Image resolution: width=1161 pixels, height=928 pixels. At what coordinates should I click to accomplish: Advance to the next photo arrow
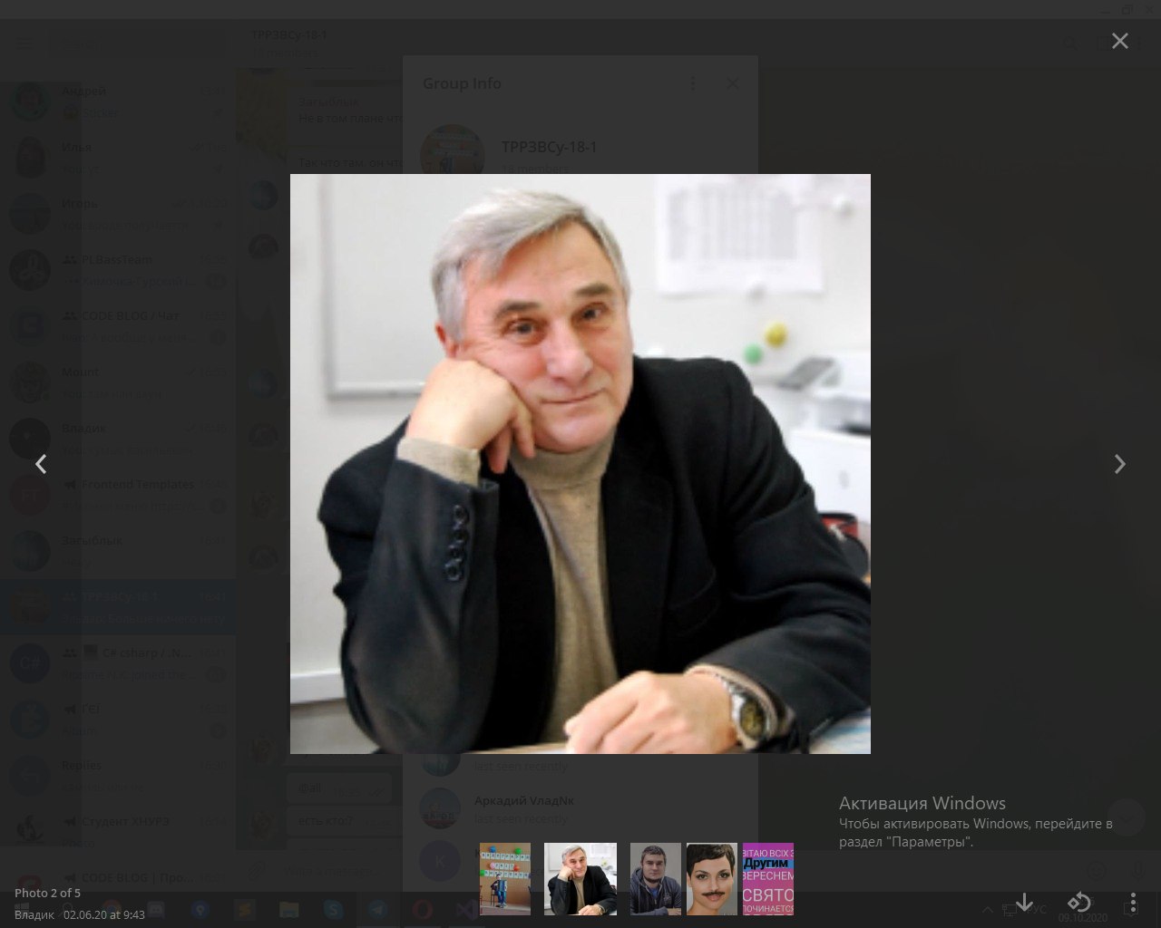point(1120,464)
